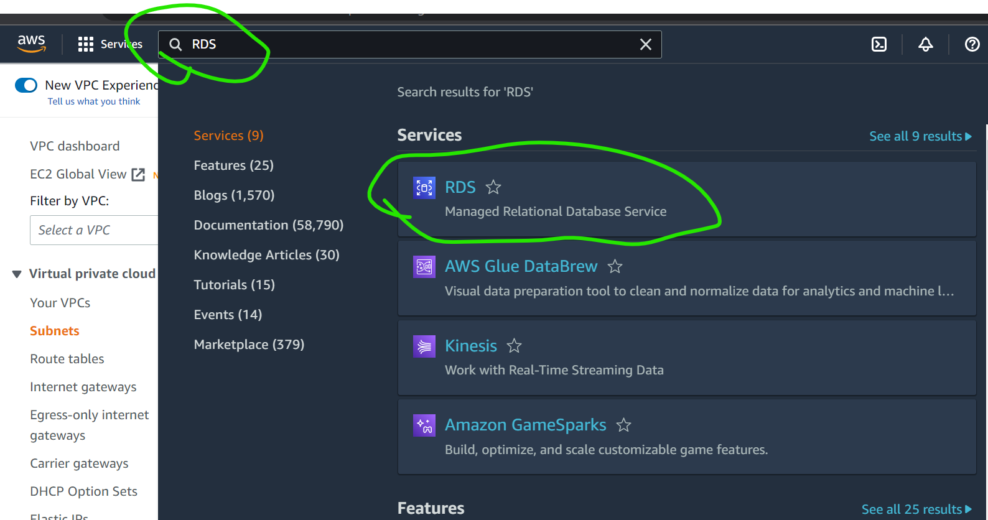This screenshot has width=988, height=520.
Task: Expand See all 9 results
Action: (x=920, y=136)
